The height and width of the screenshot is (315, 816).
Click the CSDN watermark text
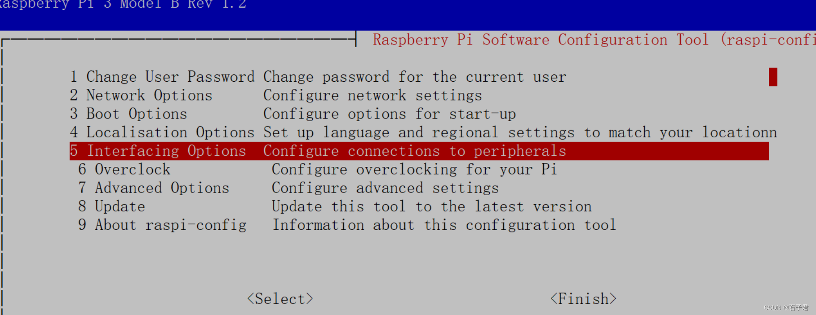coord(786,308)
